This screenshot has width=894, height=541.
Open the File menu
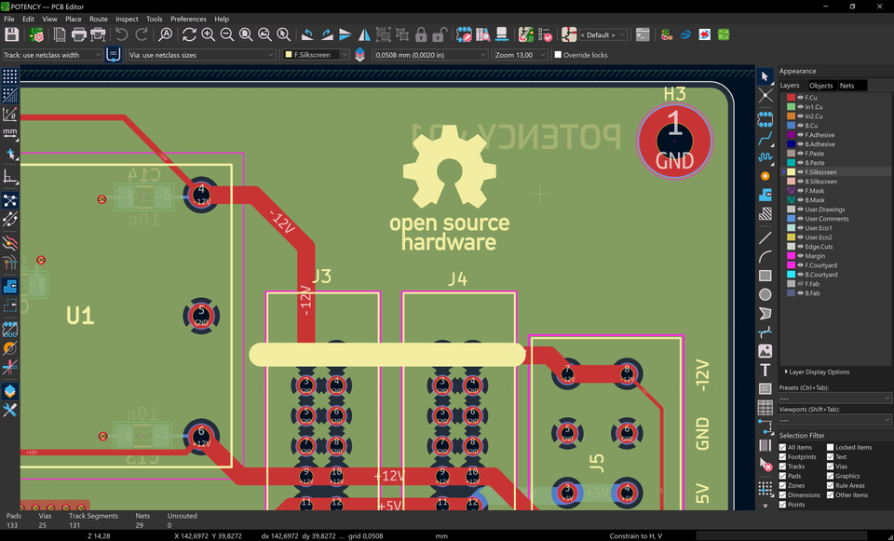pos(9,19)
